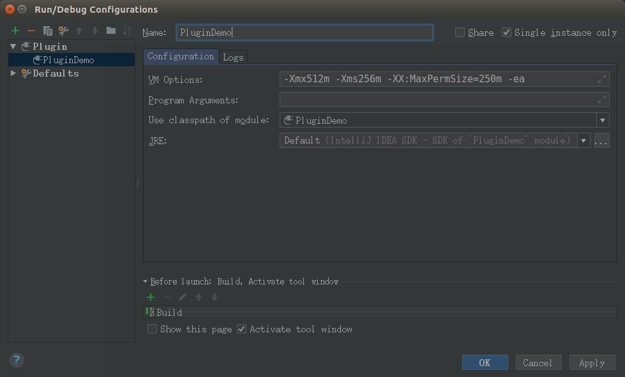Open the JRE dropdown arrow
Viewport: 625px width, 377px height.
[x=584, y=140]
